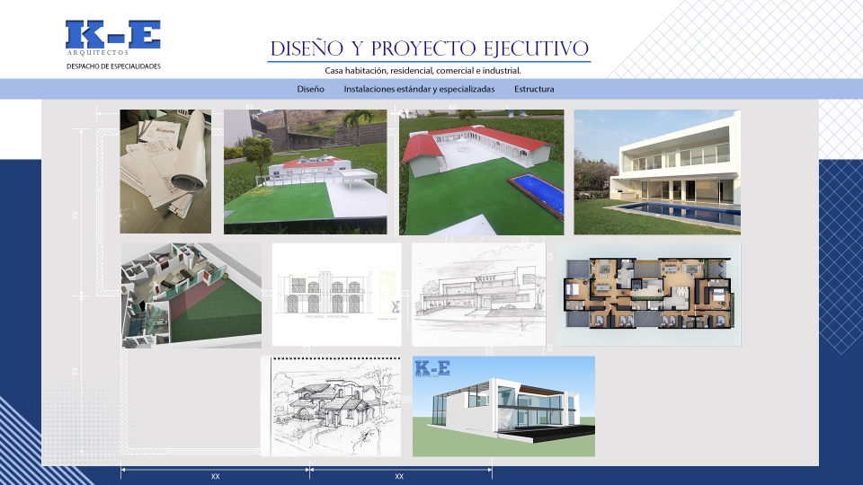Open the rolled blueprints photo

(165, 172)
